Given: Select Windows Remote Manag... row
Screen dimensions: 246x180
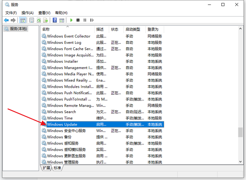Looking at the screenshot, I should tap(103, 105).
